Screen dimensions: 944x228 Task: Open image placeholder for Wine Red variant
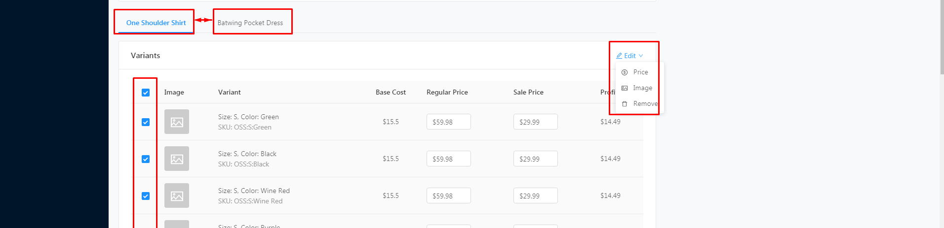177,195
